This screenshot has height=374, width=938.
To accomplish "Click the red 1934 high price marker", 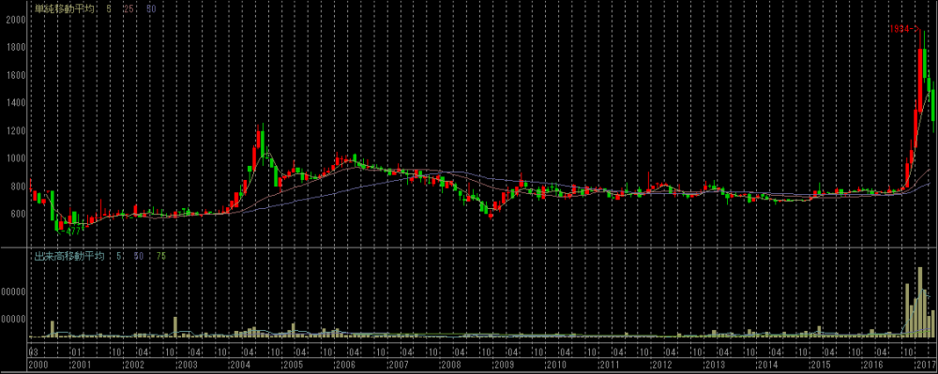I will [903, 29].
